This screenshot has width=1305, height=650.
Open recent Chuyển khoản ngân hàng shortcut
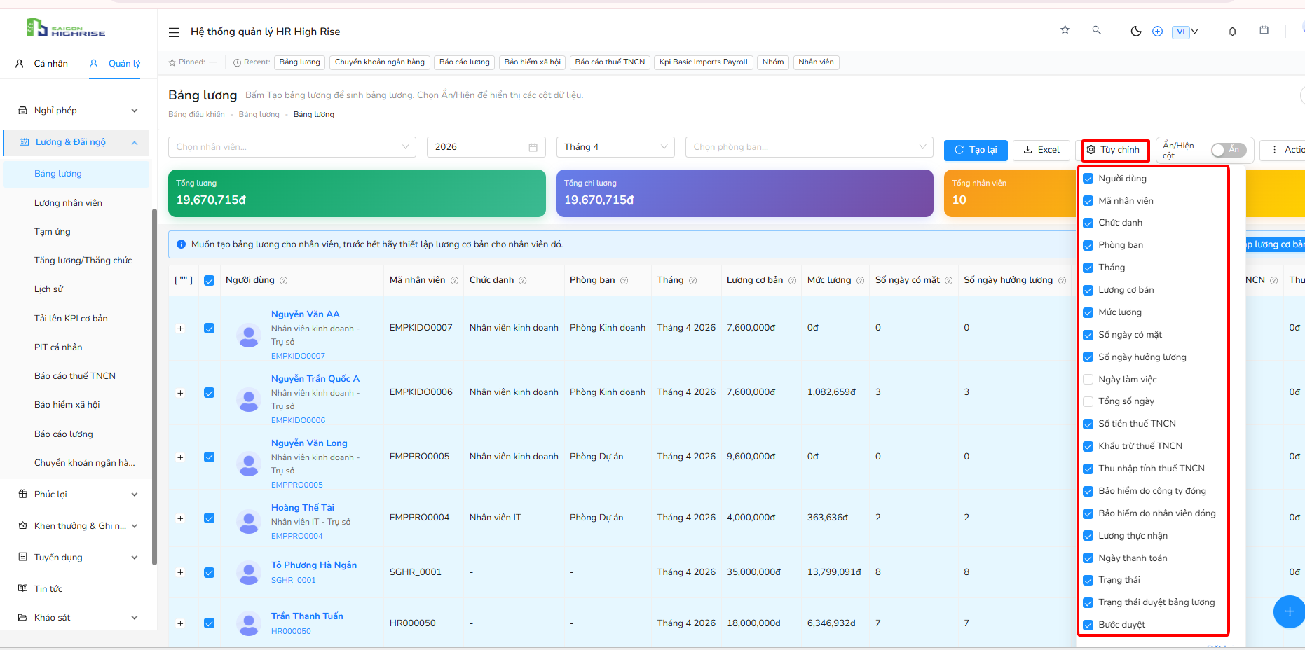(379, 62)
